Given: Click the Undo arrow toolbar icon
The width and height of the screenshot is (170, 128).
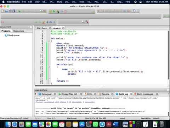Looking at the screenshot, I should (x=19, y=11).
